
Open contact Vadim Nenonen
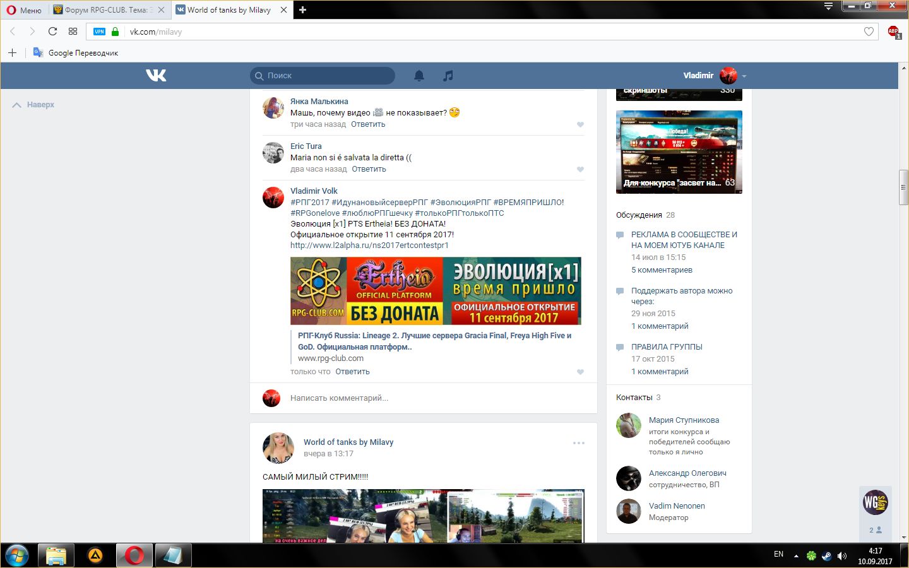677,506
